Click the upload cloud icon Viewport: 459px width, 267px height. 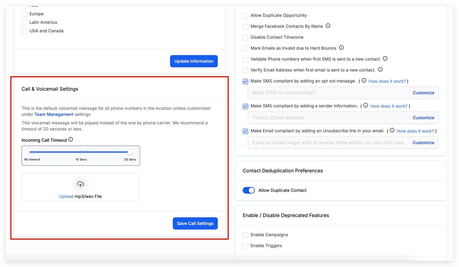point(80,184)
